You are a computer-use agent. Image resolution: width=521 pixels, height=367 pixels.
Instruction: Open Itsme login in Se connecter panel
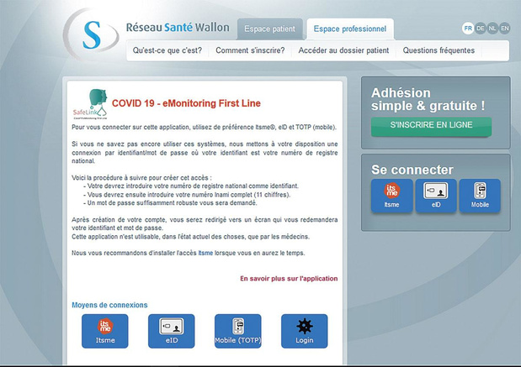(391, 196)
